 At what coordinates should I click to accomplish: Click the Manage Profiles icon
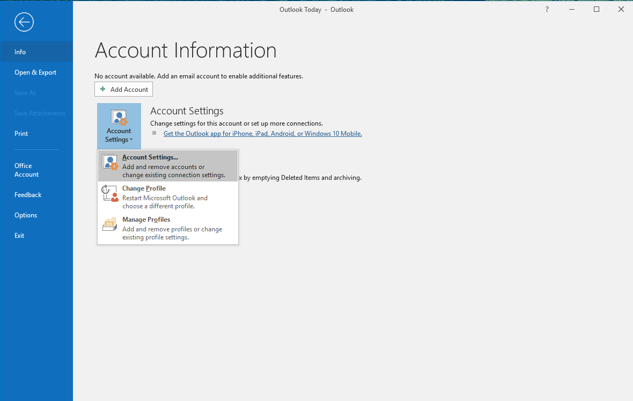coord(110,224)
